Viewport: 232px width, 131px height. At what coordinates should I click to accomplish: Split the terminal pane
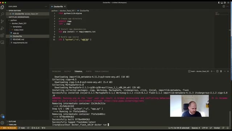coord(217,71)
